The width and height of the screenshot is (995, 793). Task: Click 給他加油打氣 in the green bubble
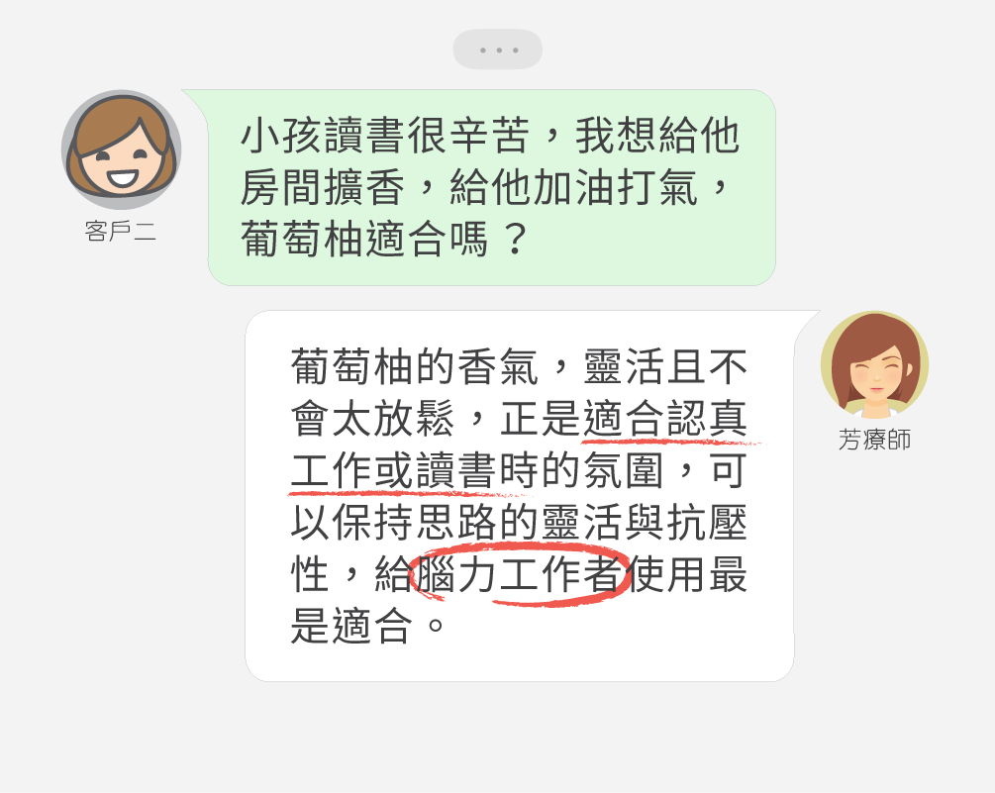pyautogui.click(x=573, y=188)
